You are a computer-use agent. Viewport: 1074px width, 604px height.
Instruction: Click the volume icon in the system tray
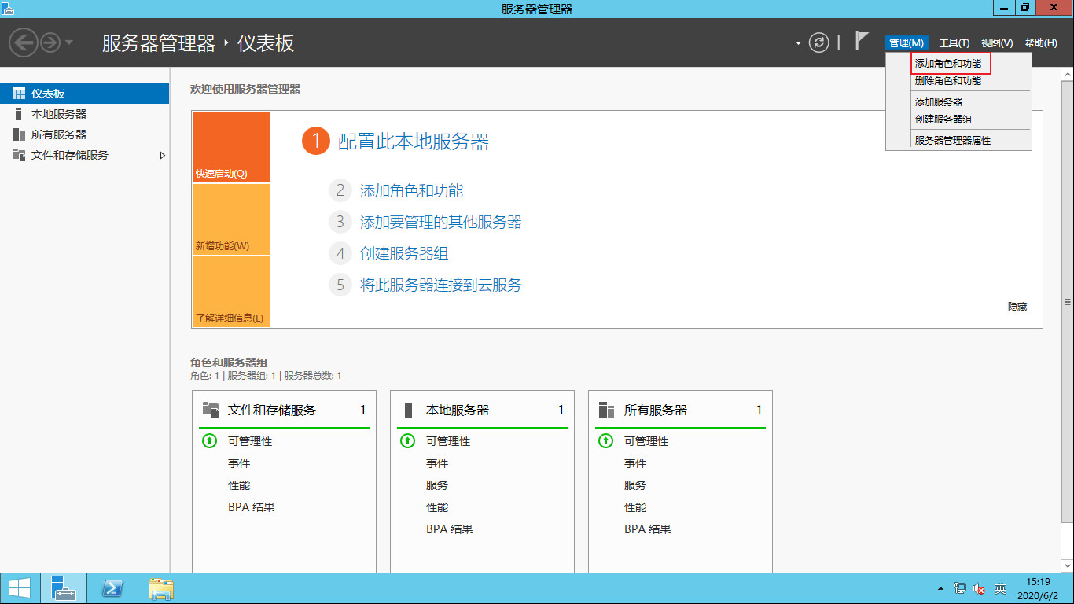click(977, 587)
